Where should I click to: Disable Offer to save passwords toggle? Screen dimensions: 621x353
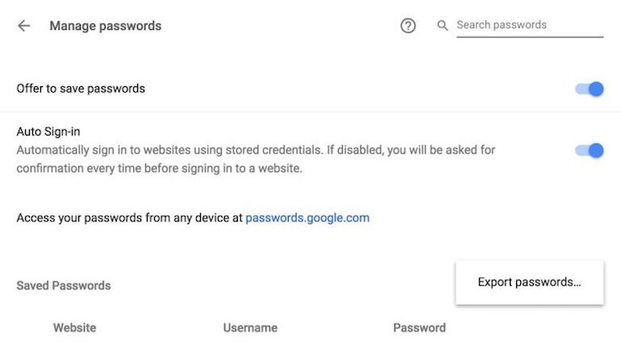(590, 89)
